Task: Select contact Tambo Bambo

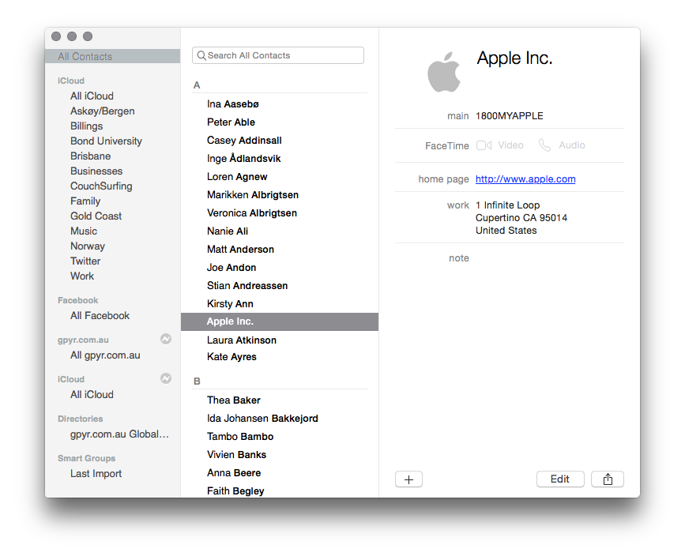Action: coord(240,437)
